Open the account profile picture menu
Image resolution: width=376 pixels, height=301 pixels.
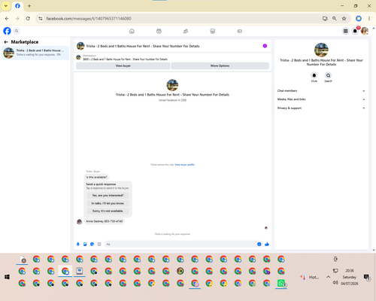[x=365, y=31]
